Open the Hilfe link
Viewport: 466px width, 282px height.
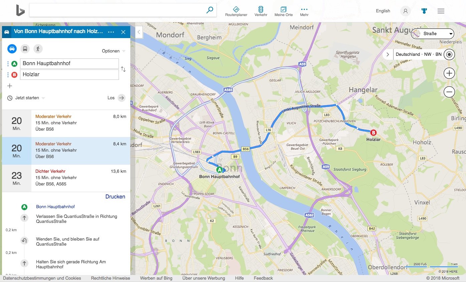click(239, 278)
